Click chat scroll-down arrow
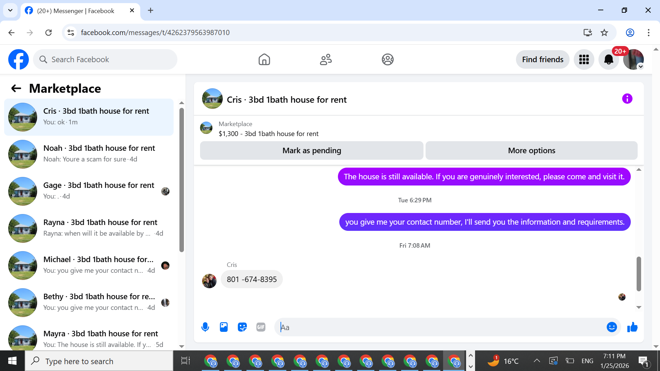This screenshot has height=371, width=660. click(639, 307)
